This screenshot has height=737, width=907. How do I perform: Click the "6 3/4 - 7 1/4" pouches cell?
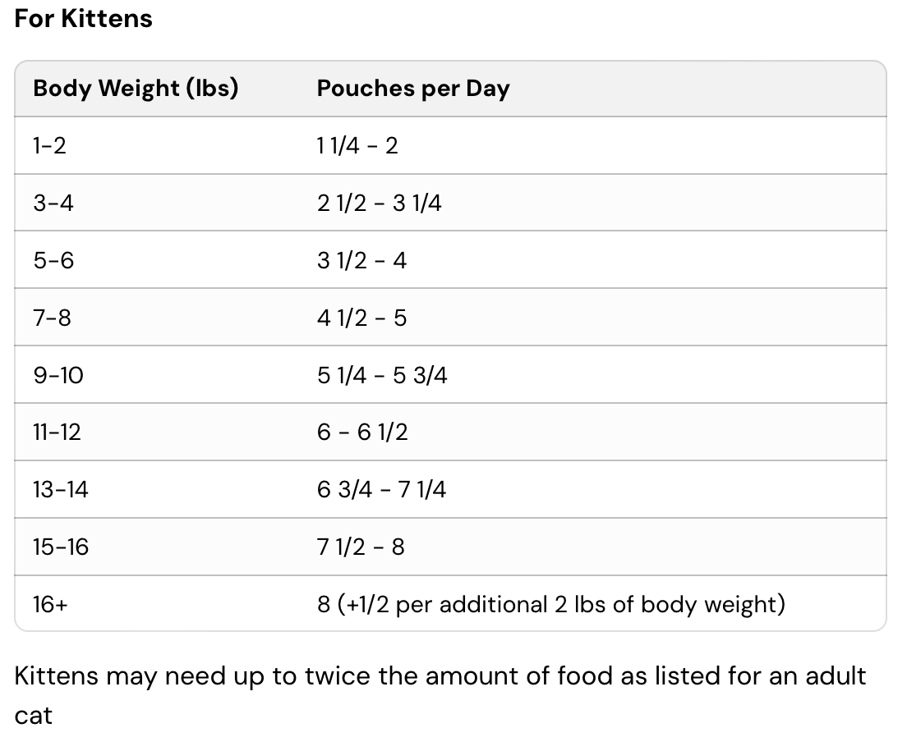381,489
